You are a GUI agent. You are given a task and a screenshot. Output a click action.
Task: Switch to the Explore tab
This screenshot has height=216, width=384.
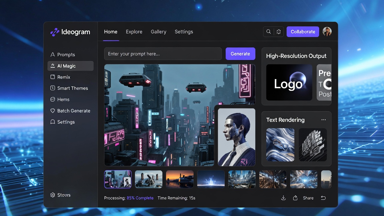(134, 31)
